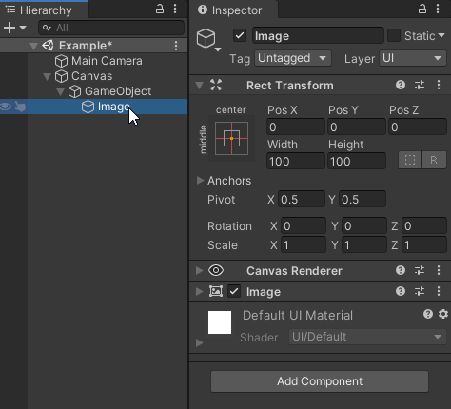451x409 pixels.
Task: Open Default UI Material settings gear
Action: (443, 314)
